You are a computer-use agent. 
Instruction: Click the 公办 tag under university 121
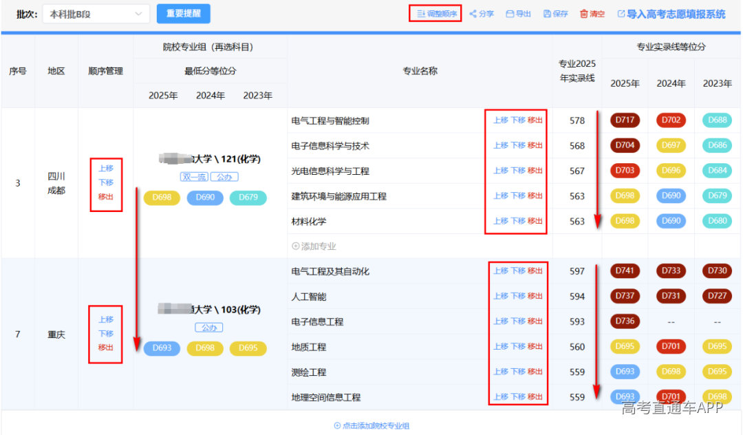tap(224, 177)
